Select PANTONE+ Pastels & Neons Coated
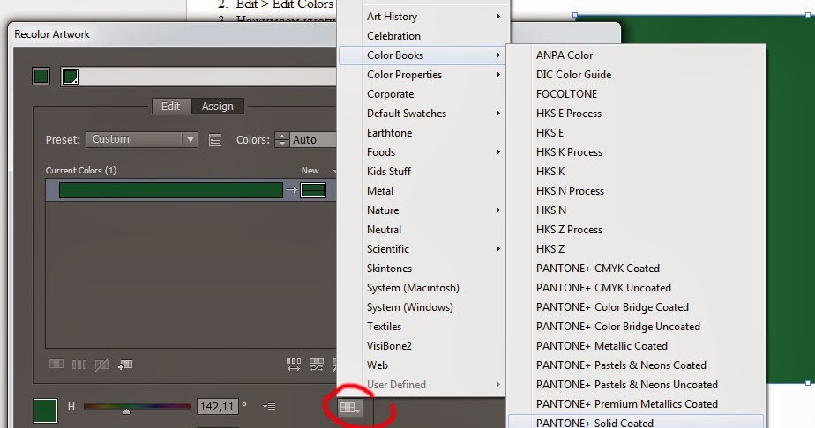Screen dimensions: 815x428 (636, 365)
